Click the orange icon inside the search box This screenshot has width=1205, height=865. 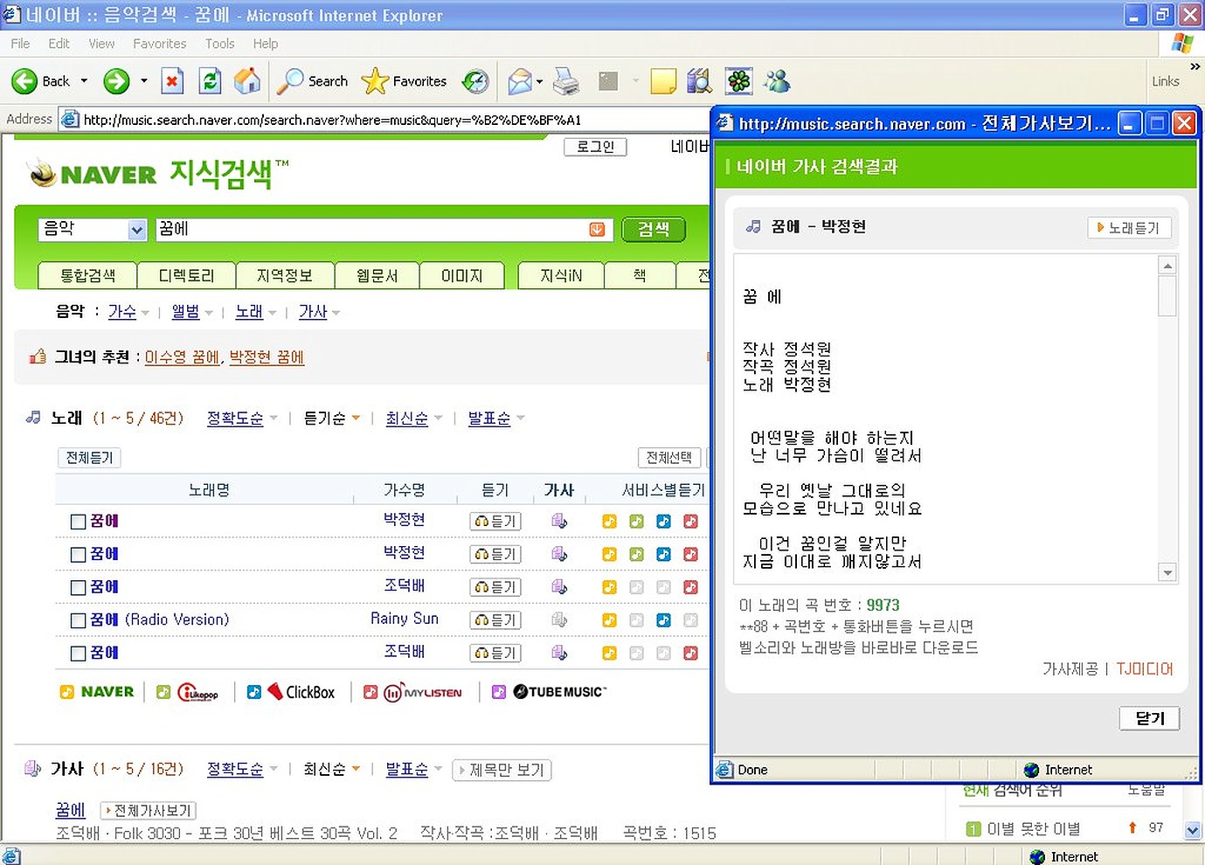pos(597,229)
